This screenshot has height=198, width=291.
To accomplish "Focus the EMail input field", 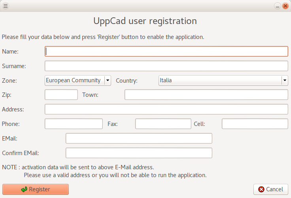I will [x=139, y=139].
